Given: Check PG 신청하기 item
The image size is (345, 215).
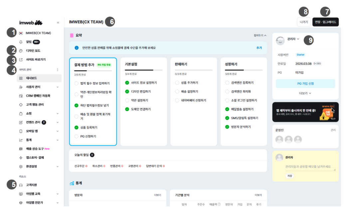Looking at the screenshot, I should (x=76, y=136).
